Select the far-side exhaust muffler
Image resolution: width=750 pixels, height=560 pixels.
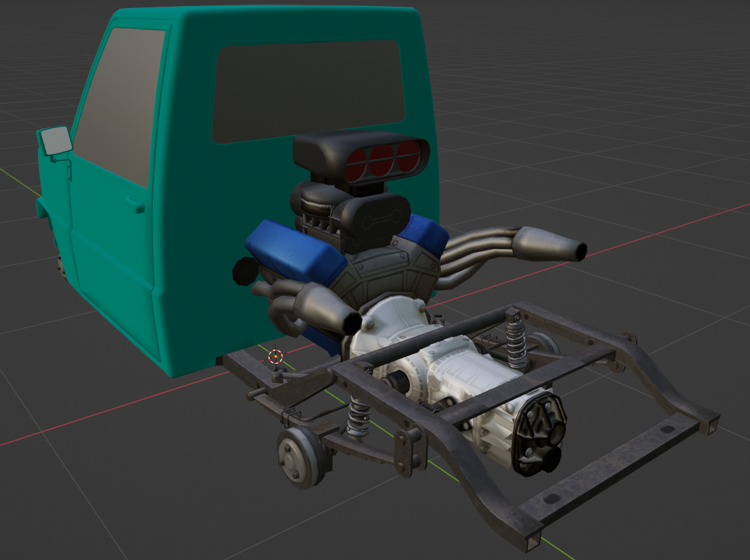[550, 244]
